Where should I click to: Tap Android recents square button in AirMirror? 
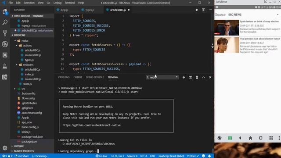tap(261, 138)
